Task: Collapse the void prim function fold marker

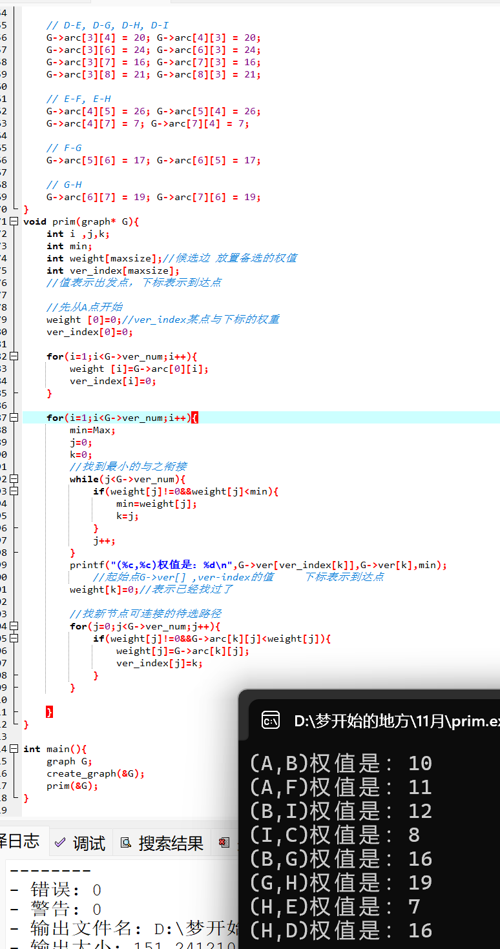Action: click(x=14, y=221)
